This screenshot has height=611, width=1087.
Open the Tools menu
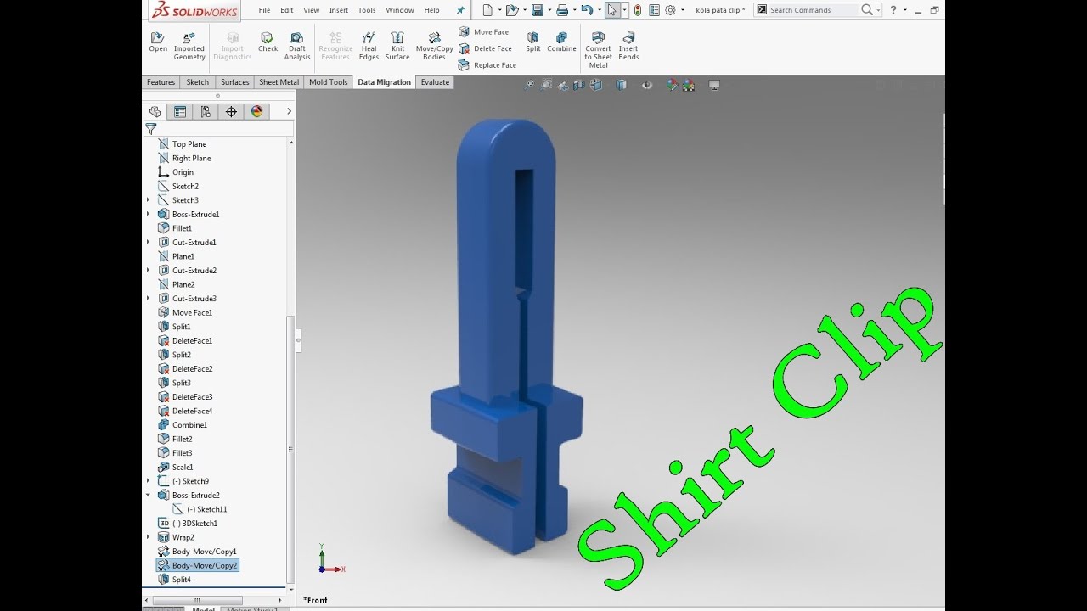(x=367, y=10)
